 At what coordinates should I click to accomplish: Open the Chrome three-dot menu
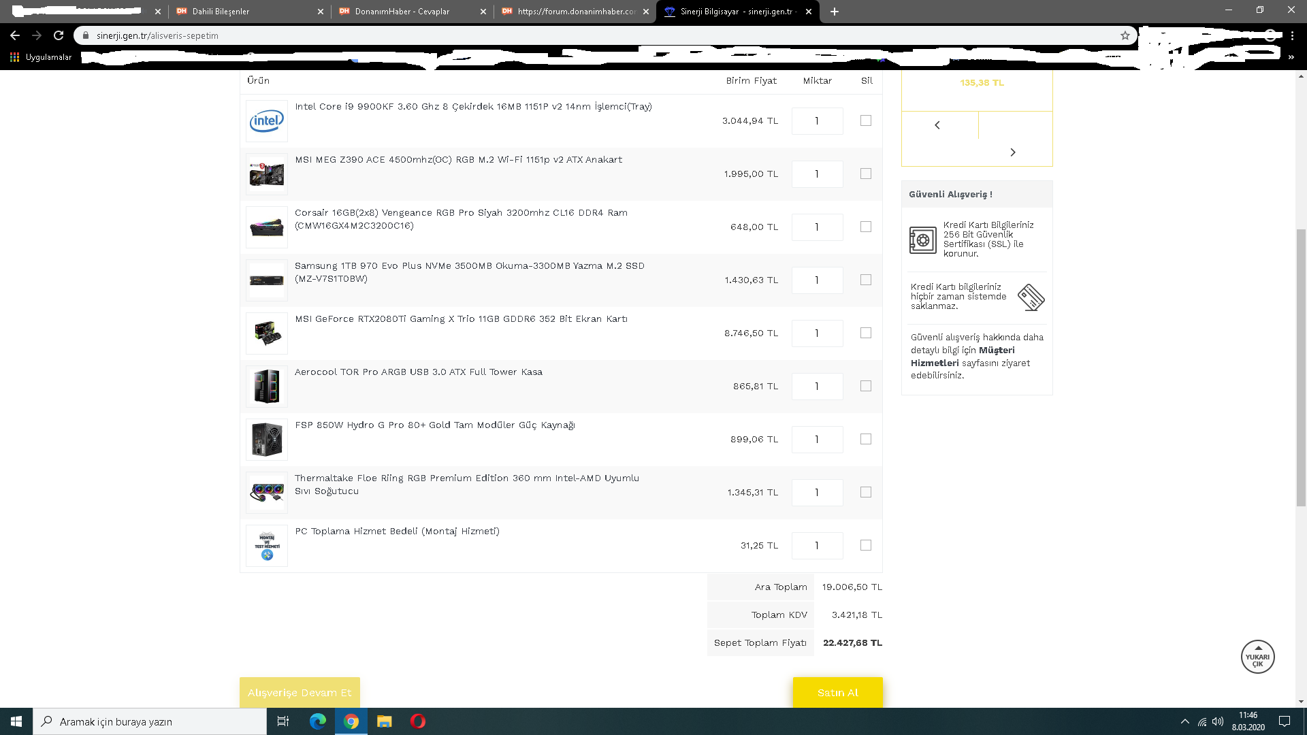pyautogui.click(x=1292, y=35)
